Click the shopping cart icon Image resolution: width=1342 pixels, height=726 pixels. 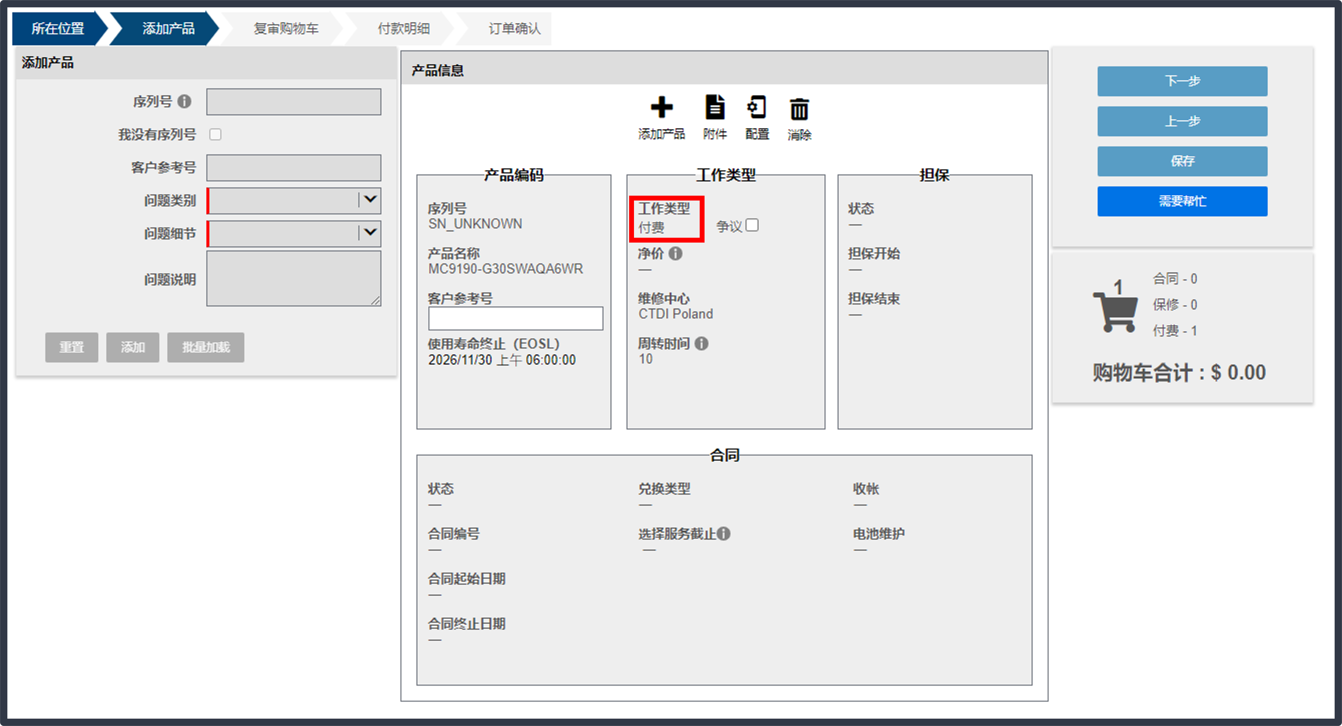coord(1115,312)
